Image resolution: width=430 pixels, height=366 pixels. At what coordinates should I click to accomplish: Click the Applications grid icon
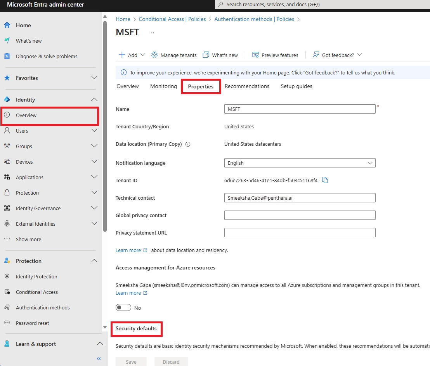point(7,177)
